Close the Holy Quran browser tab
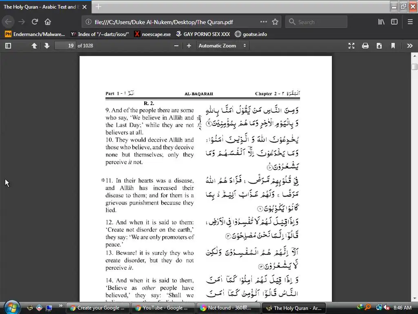418x314 pixels. tap(84, 7)
